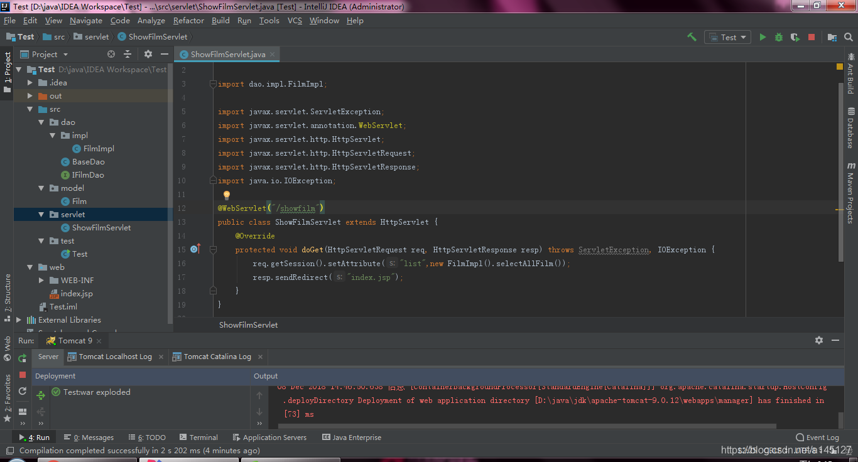Select the Server tab in Run panel
The image size is (858, 462).
tap(48, 357)
